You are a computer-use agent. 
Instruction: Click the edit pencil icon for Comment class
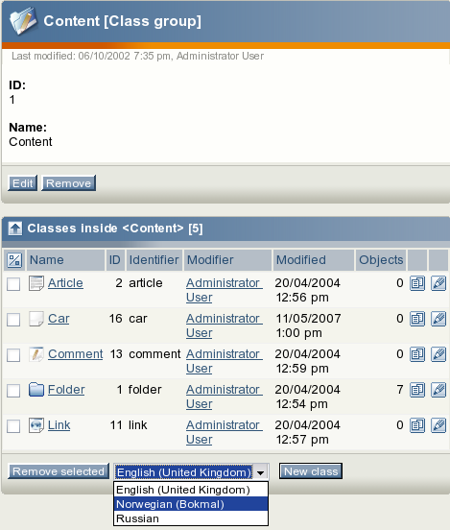(x=438, y=354)
